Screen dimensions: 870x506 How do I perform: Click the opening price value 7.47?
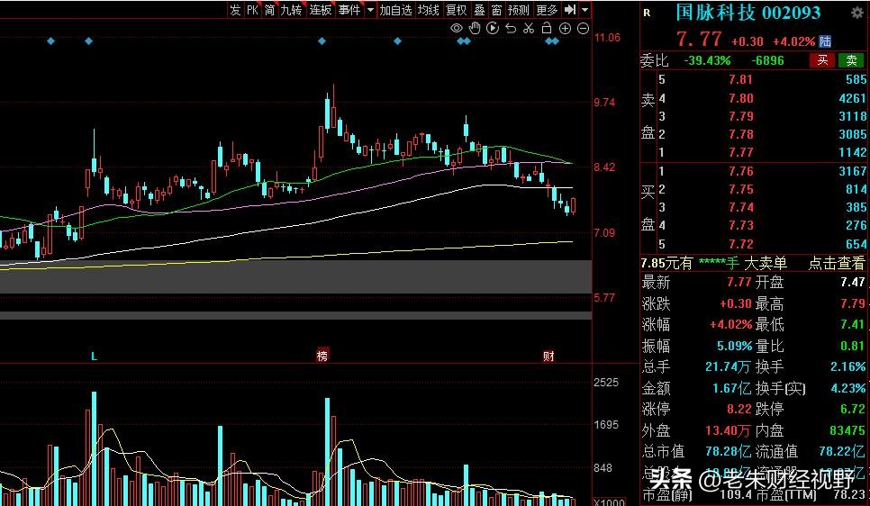[x=852, y=283]
